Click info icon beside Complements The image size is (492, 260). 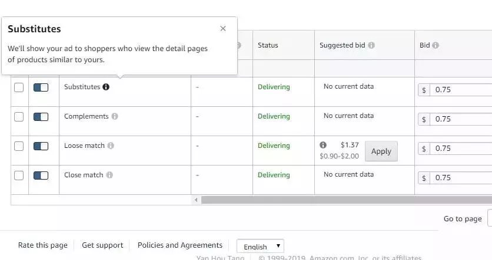[x=115, y=116]
